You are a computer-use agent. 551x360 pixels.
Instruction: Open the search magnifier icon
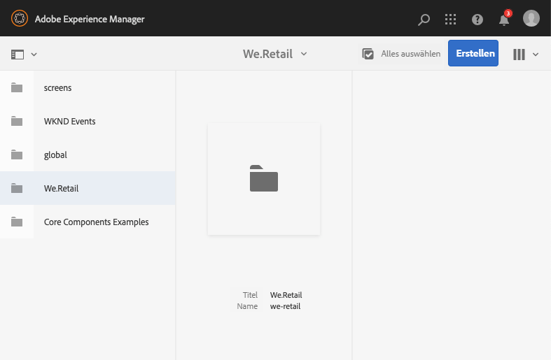(424, 20)
